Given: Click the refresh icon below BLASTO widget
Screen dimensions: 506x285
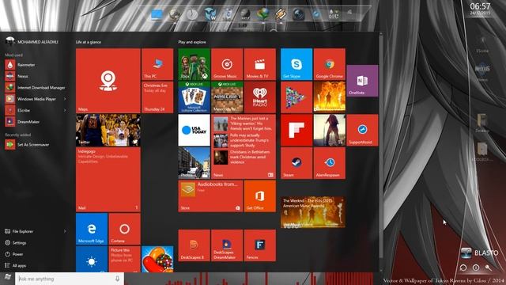Looking at the screenshot, I should coord(463,268).
